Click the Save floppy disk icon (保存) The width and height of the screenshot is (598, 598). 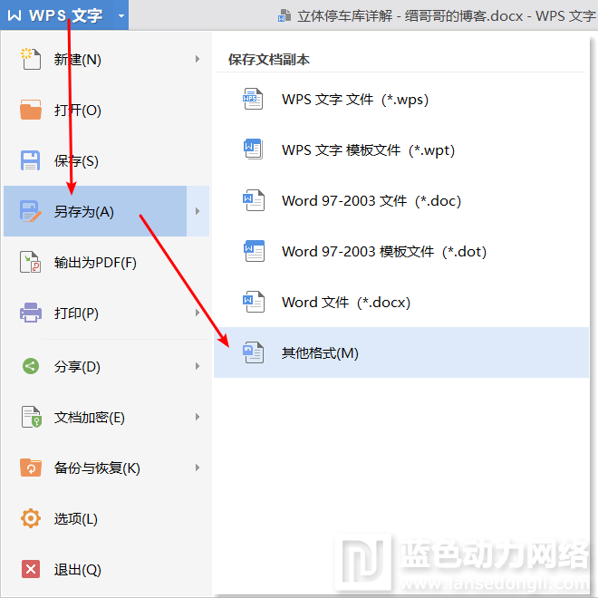coord(31,161)
